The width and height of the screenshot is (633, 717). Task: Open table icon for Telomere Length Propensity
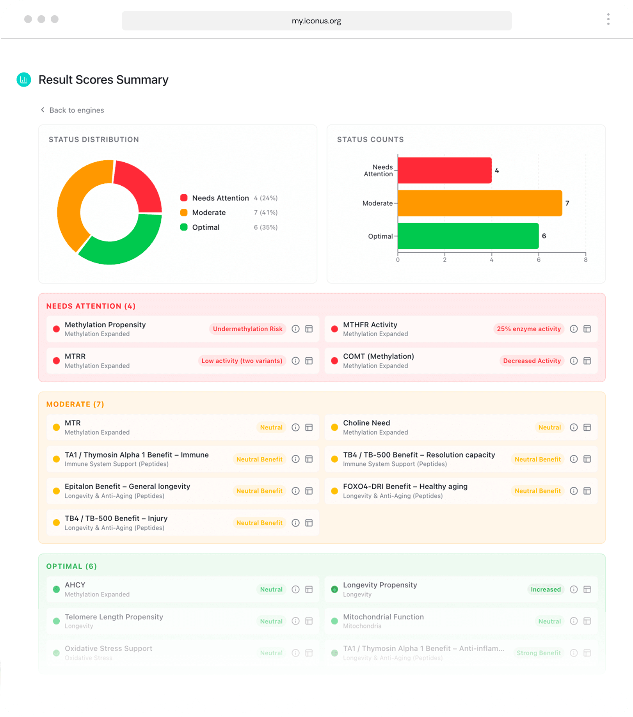click(309, 621)
